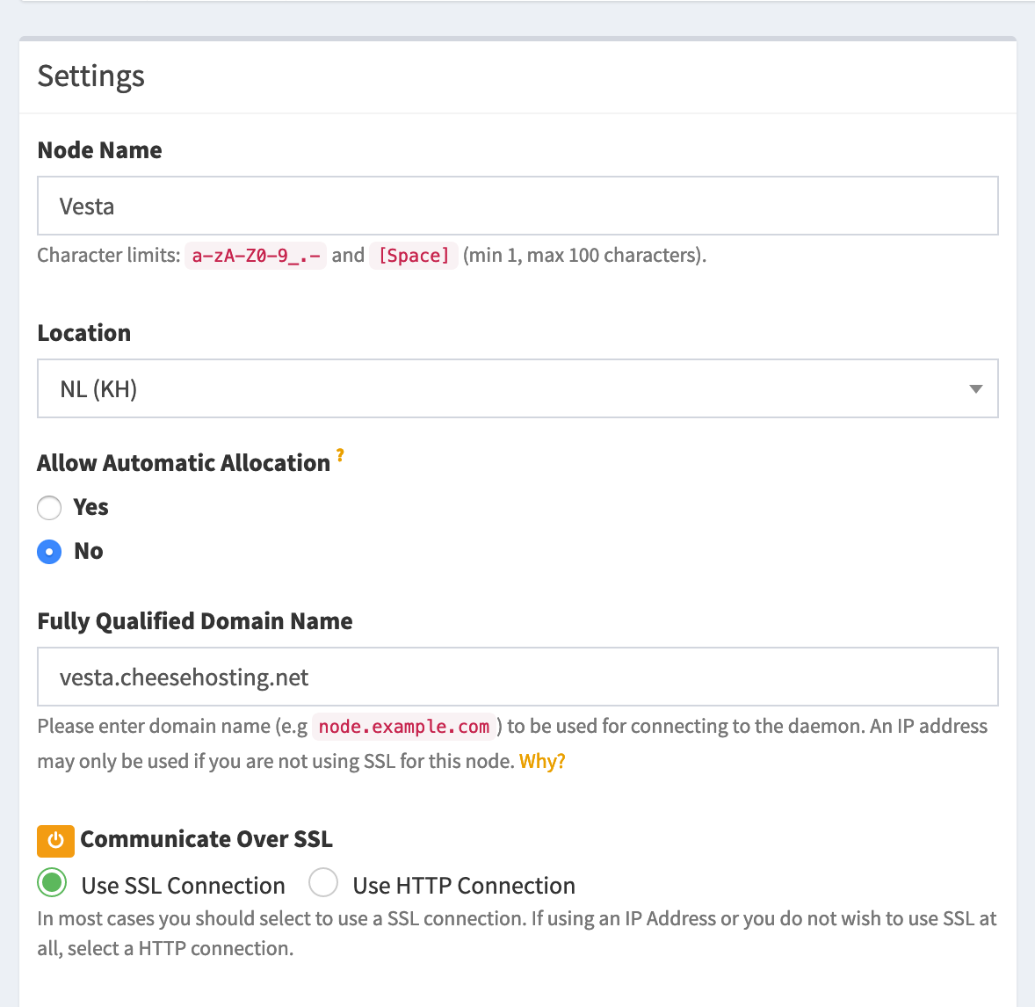Click the node.example.com example code
Viewport: 1035px width, 1007px height.
click(404, 727)
